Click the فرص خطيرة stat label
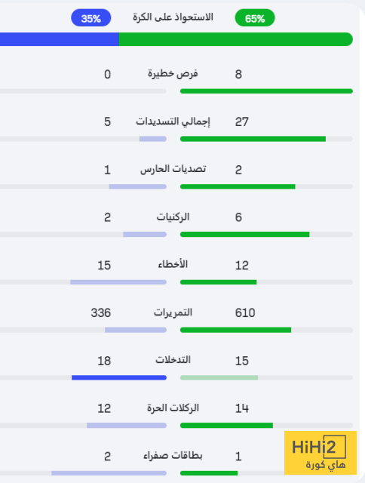The height and width of the screenshot is (483, 365). pyautogui.click(x=173, y=74)
